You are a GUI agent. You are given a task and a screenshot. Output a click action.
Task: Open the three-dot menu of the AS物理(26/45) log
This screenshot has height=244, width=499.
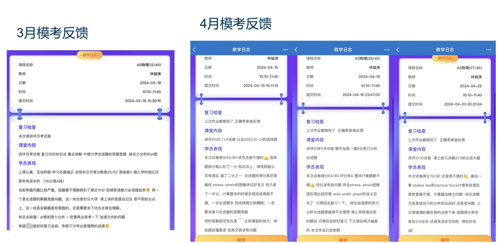point(387,50)
